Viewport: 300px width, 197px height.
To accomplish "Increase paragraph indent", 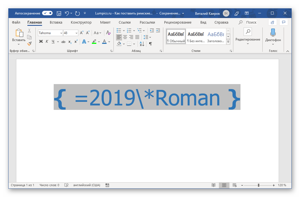I will pyautogui.click(x=158, y=31).
